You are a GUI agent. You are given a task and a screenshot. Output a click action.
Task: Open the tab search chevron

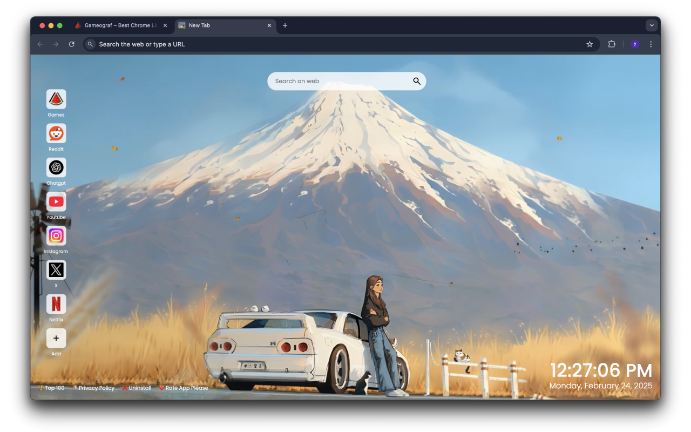click(652, 25)
